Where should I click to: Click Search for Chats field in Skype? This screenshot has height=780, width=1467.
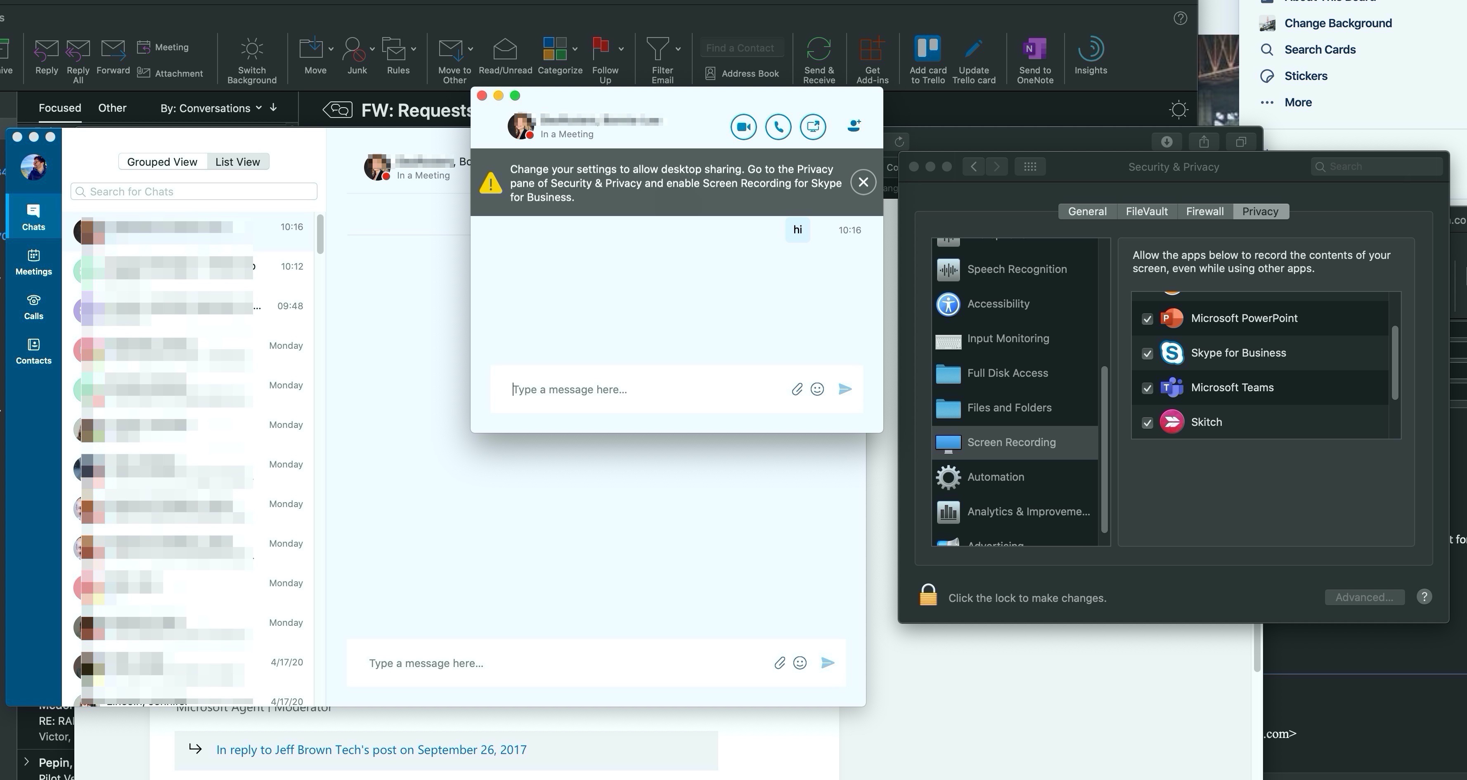click(x=194, y=191)
